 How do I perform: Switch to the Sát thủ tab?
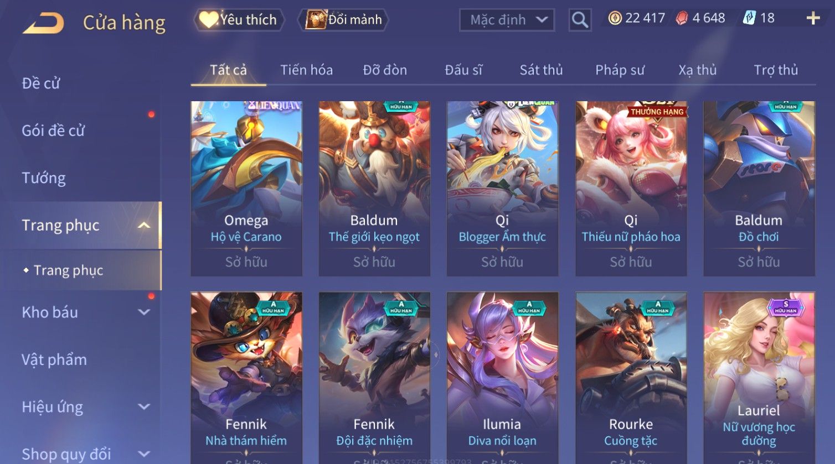coord(541,70)
